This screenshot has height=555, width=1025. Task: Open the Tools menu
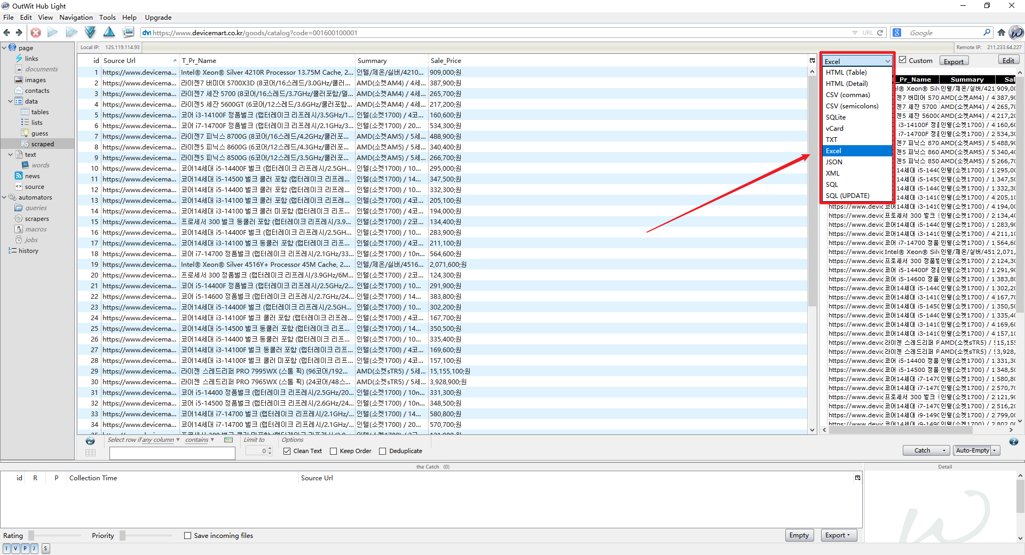pos(107,17)
